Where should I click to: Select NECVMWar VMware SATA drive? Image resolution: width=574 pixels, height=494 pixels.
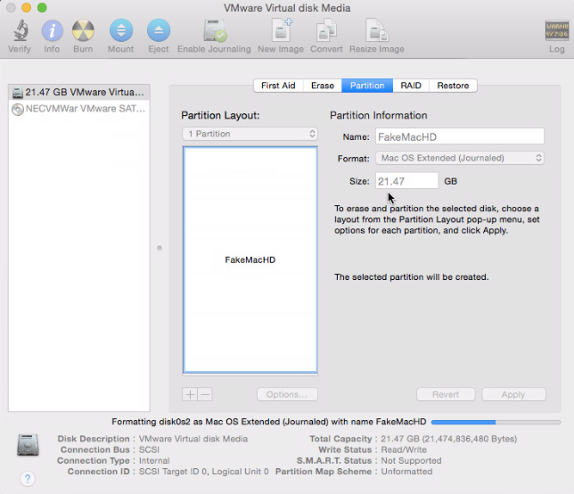tap(79, 109)
